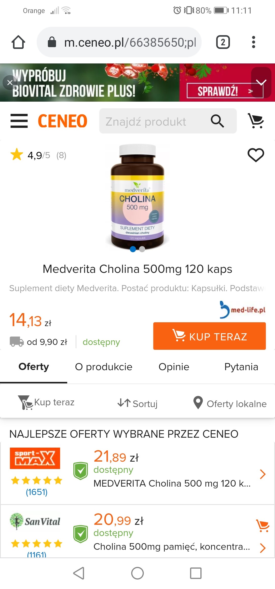This screenshot has height=589, width=275.
Task: Toggle the Kup teraz offers filter
Action: tap(46, 403)
